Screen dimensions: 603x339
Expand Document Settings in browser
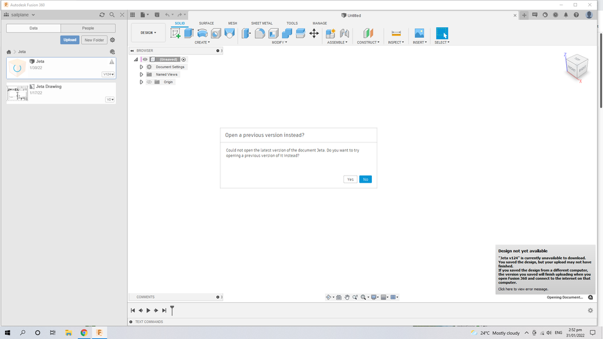pyautogui.click(x=141, y=67)
